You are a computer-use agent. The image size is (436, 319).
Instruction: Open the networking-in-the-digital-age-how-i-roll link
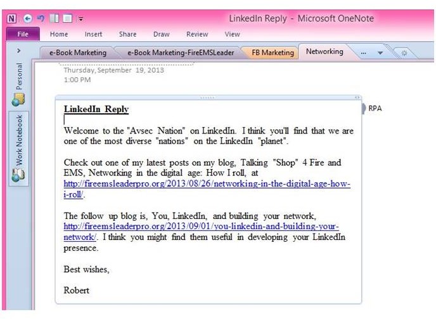click(x=207, y=189)
